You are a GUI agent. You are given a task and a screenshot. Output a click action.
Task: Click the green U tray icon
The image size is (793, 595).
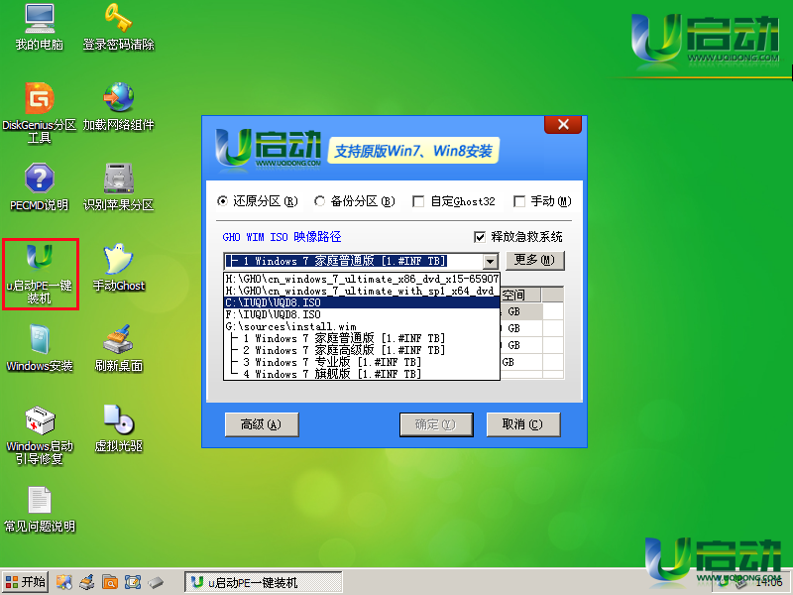click(724, 583)
